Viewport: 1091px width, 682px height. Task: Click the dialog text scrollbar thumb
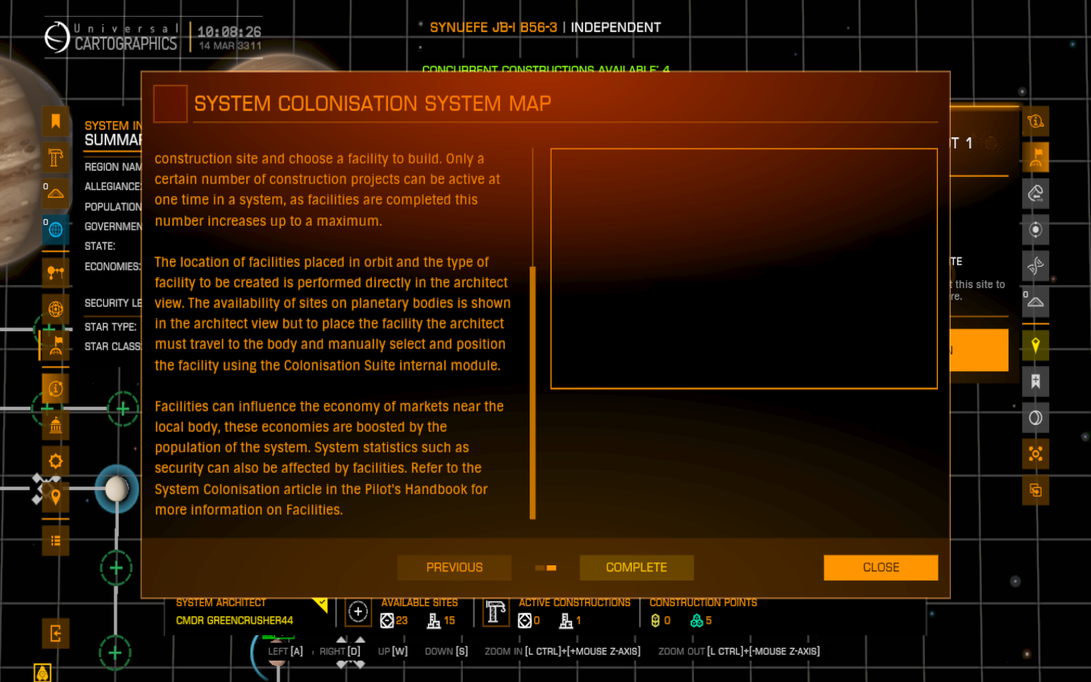pyautogui.click(x=533, y=393)
